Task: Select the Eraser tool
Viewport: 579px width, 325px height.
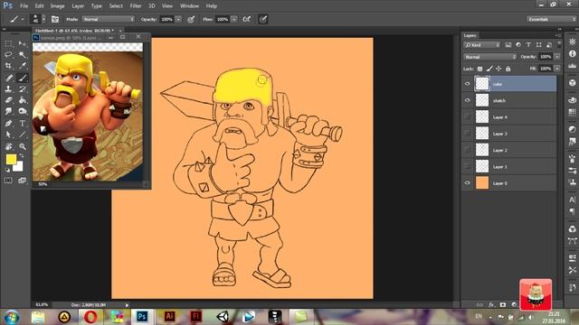Action: point(8,100)
